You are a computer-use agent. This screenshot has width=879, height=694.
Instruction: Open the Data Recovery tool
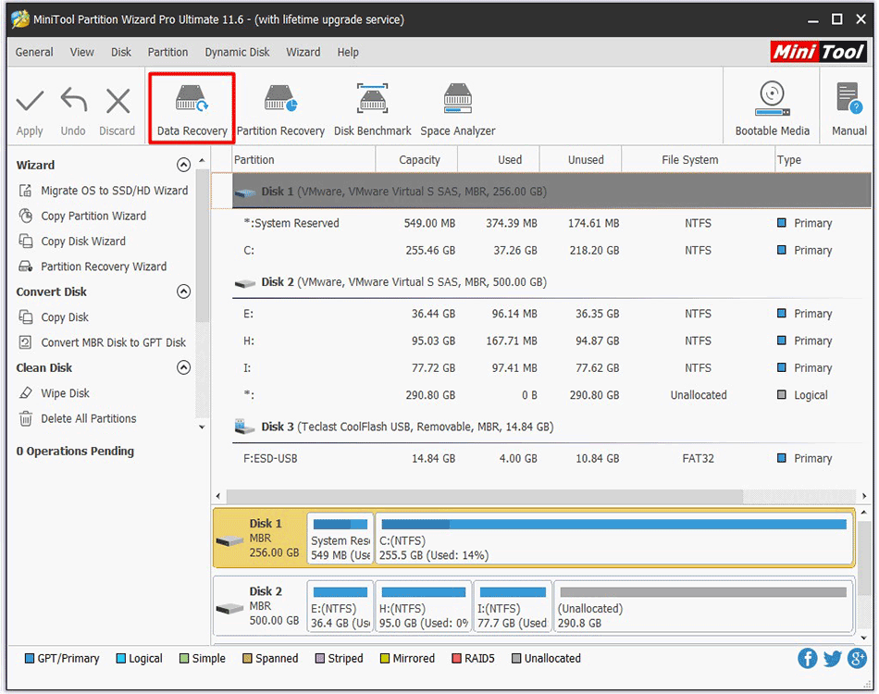[x=192, y=108]
